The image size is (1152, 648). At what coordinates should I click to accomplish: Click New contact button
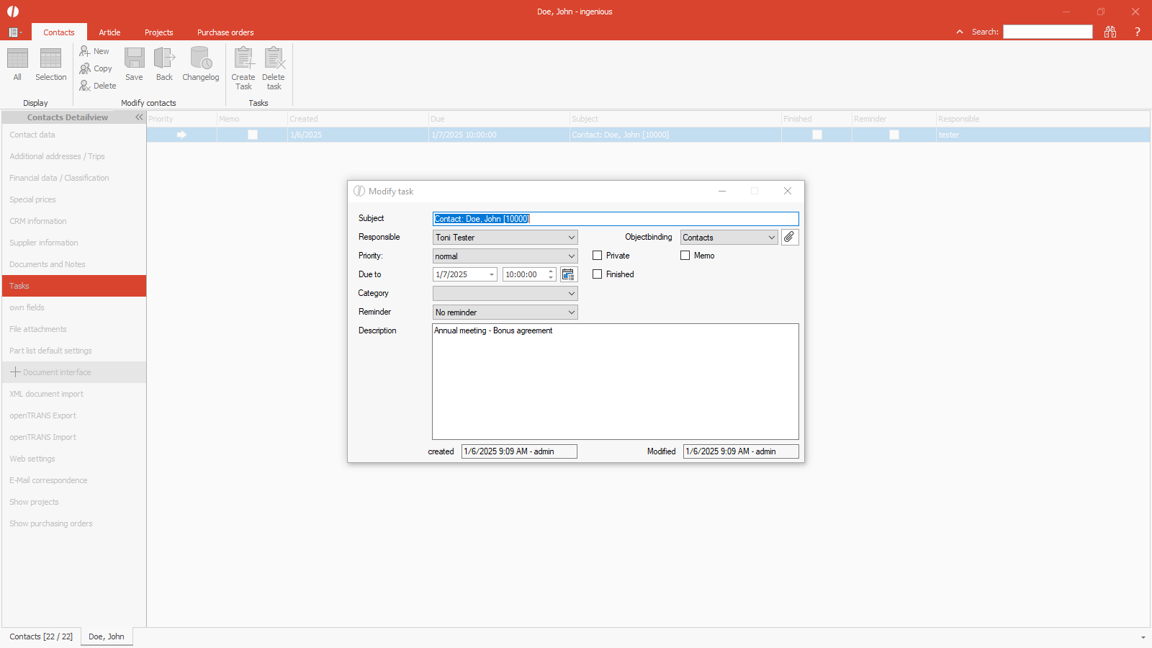click(x=94, y=51)
